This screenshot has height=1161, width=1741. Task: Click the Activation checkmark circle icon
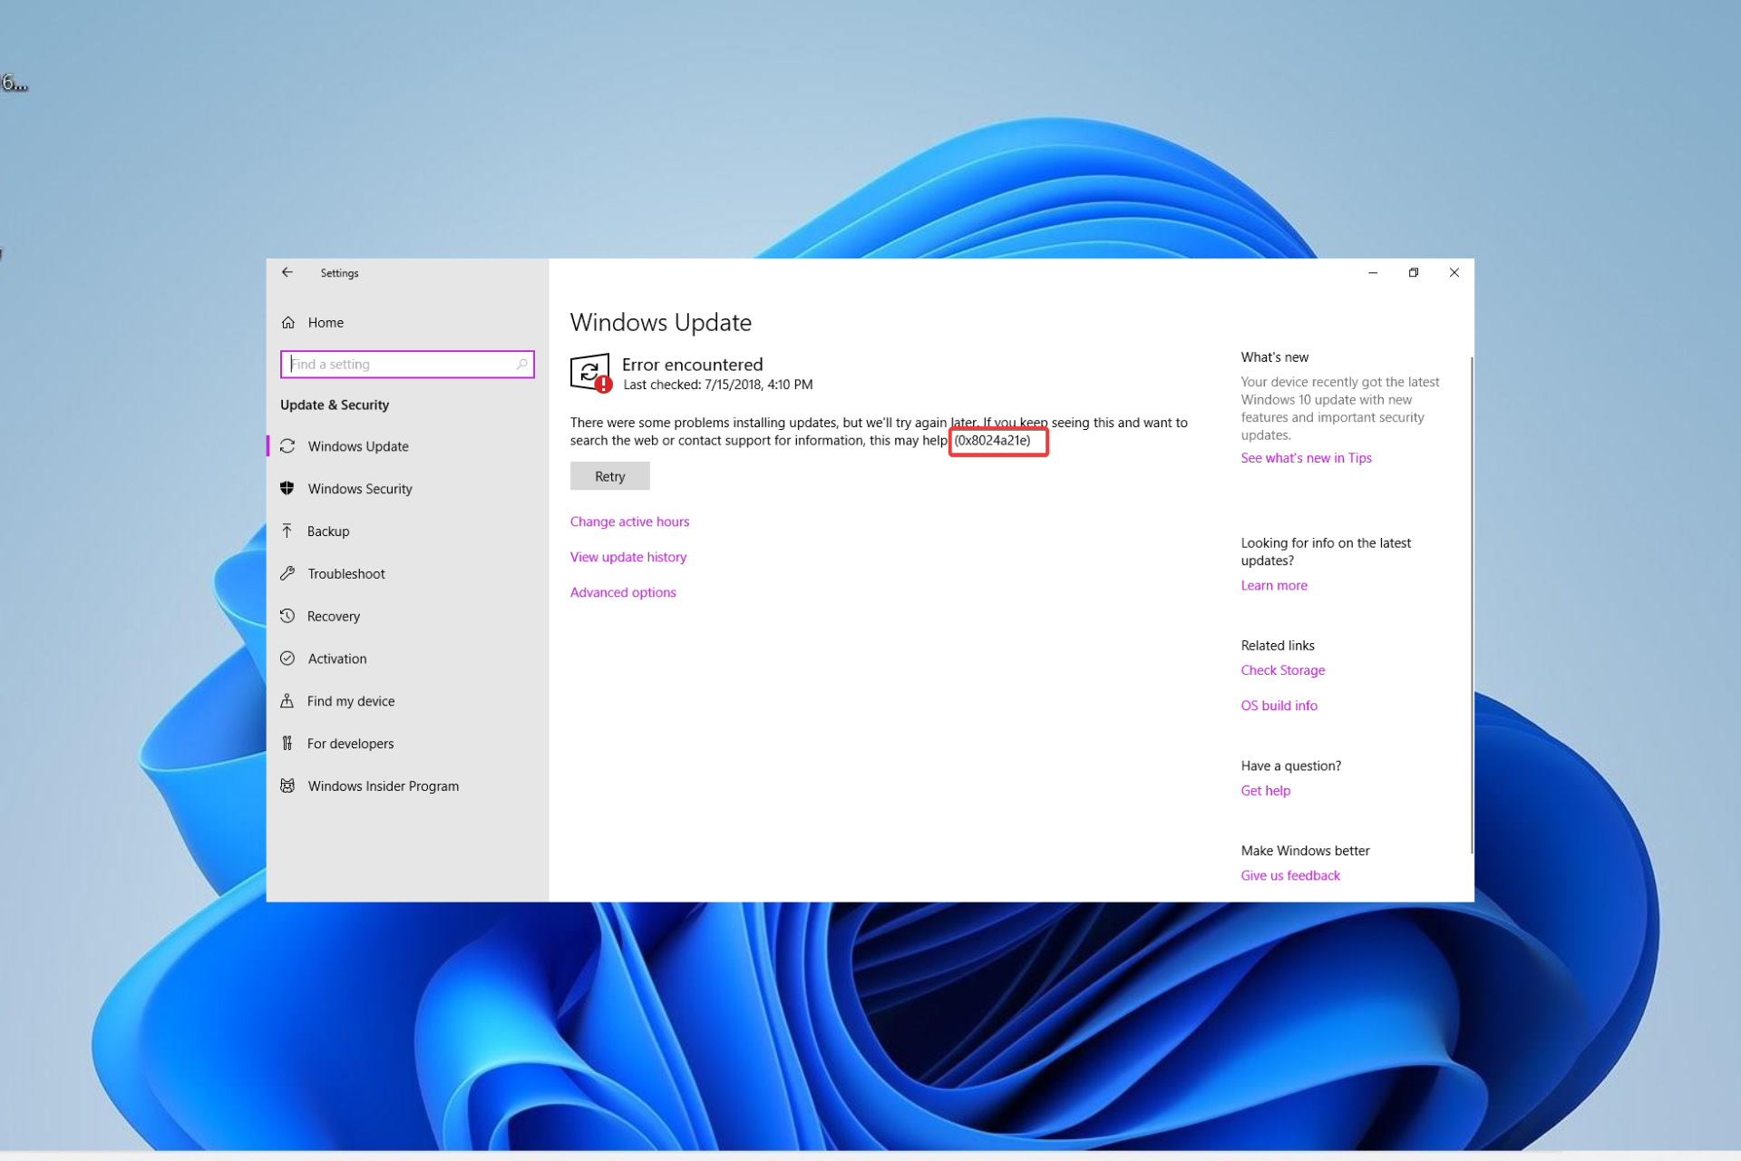tap(287, 659)
